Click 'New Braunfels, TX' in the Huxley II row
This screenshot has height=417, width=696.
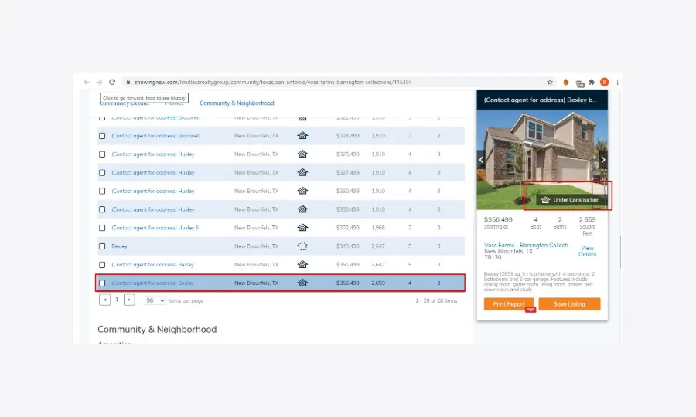(256, 228)
